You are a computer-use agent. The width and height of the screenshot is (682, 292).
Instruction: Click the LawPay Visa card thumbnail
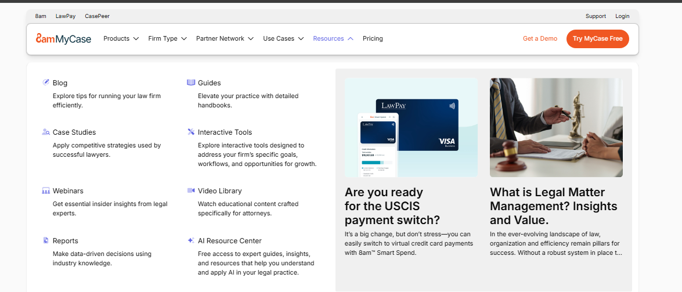click(411, 128)
